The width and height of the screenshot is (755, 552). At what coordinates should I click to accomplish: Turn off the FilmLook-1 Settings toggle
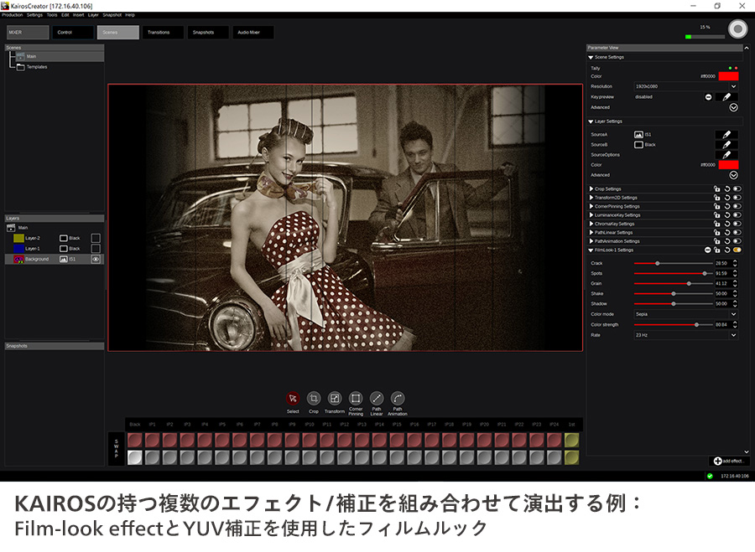pos(737,250)
